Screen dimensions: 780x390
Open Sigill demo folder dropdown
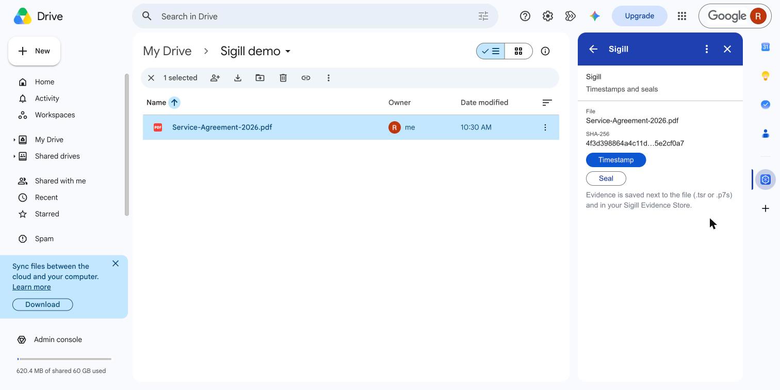288,51
